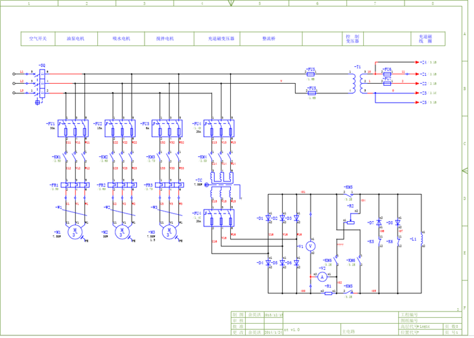Select the -FU2 fuse switch block
This screenshot has height=338, width=474.
pos(120,128)
